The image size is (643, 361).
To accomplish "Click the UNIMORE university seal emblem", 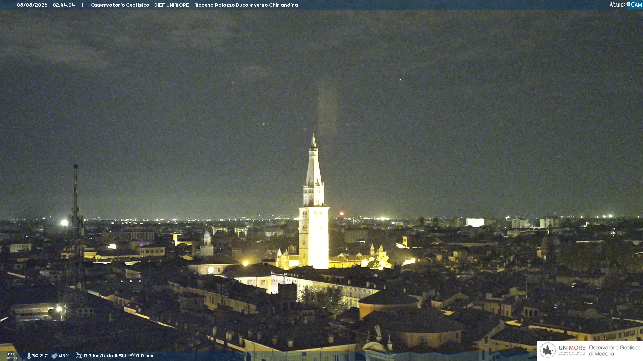I will pyautogui.click(x=547, y=350).
